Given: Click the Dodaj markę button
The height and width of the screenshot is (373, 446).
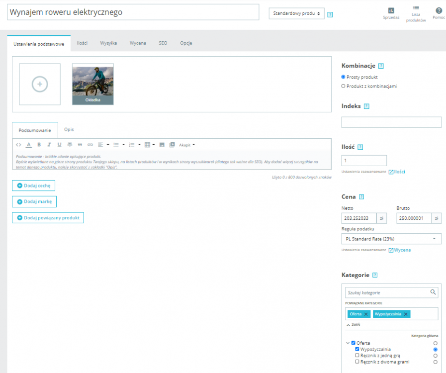Looking at the screenshot, I should click(34, 201).
